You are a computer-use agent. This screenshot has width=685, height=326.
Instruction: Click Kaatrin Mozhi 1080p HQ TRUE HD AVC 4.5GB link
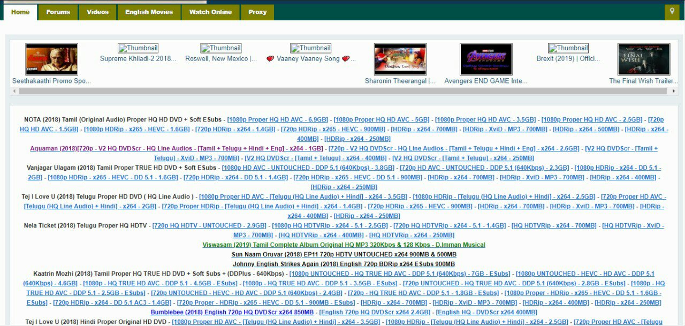pyautogui.click(x=160, y=284)
